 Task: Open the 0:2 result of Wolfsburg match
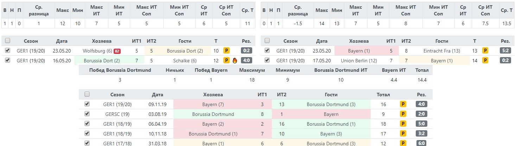click(247, 51)
